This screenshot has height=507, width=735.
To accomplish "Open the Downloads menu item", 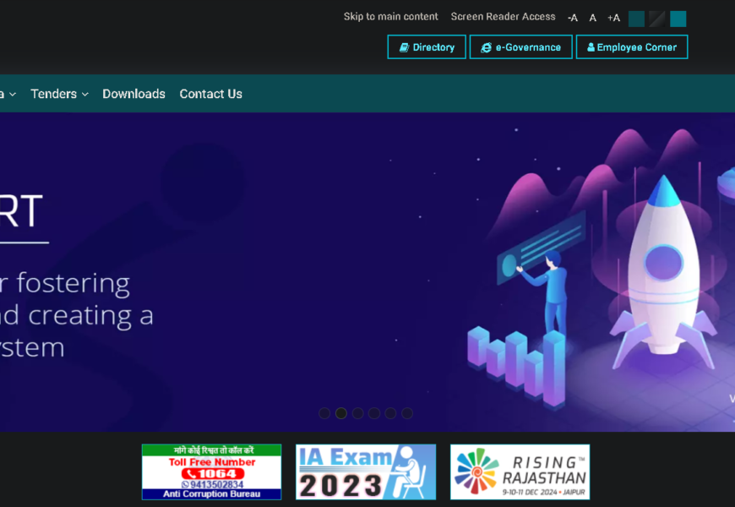I will click(x=133, y=94).
